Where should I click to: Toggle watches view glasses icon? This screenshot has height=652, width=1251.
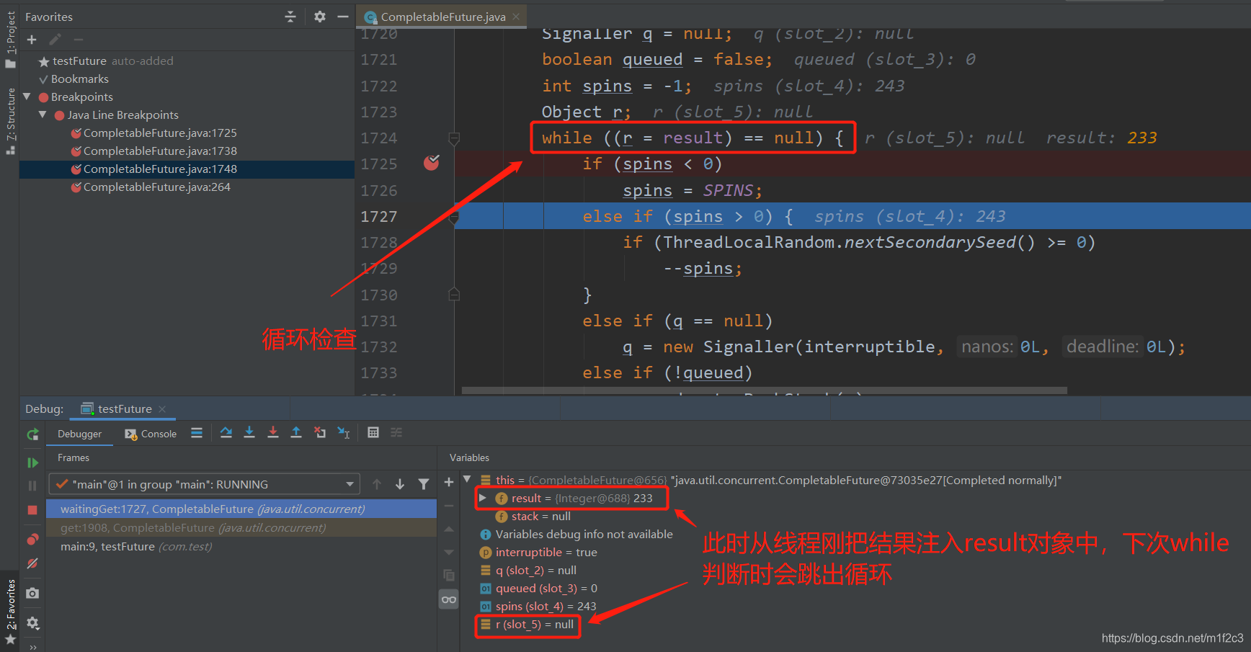click(x=449, y=599)
